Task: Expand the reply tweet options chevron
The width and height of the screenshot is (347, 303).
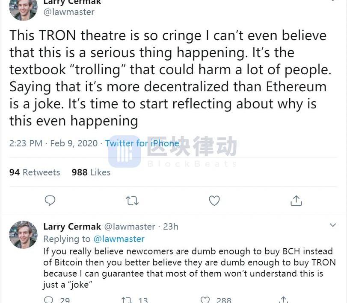Action: pyautogui.click(x=332, y=225)
